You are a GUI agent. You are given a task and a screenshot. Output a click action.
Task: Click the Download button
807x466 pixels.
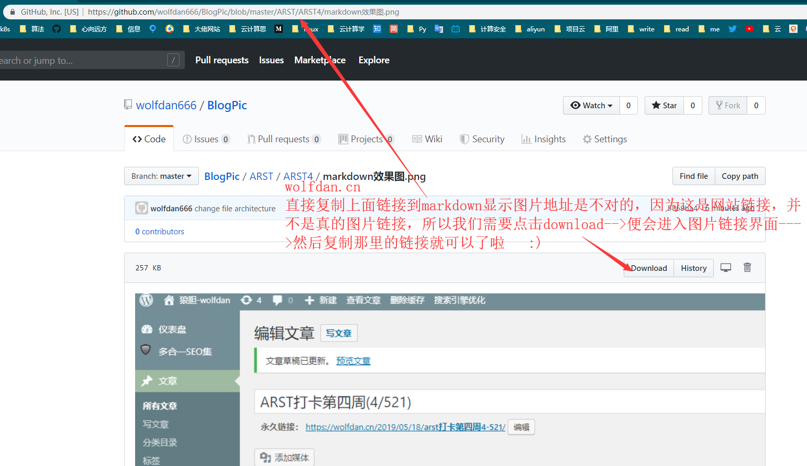tap(649, 268)
